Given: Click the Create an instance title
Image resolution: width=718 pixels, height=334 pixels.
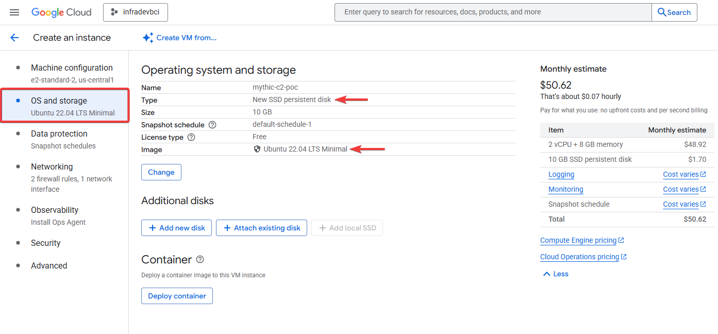Looking at the screenshot, I should tap(72, 38).
